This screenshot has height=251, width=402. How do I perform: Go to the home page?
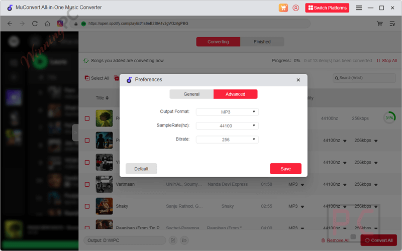pos(47,24)
